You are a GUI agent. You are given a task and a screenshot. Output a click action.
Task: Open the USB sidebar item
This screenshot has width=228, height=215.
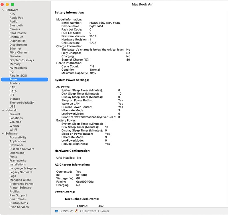pos(12,107)
